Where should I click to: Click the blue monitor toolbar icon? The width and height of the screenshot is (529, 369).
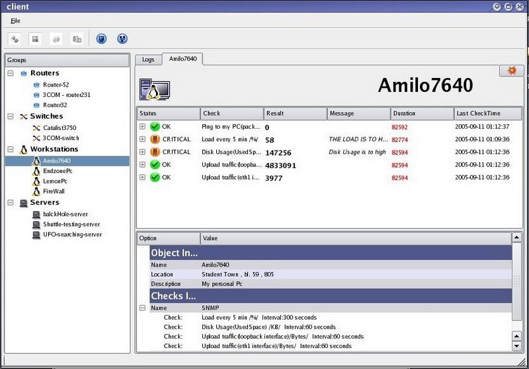pos(101,39)
